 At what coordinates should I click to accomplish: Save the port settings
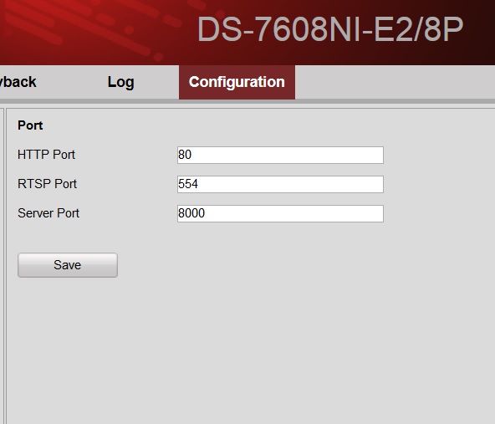coord(68,265)
